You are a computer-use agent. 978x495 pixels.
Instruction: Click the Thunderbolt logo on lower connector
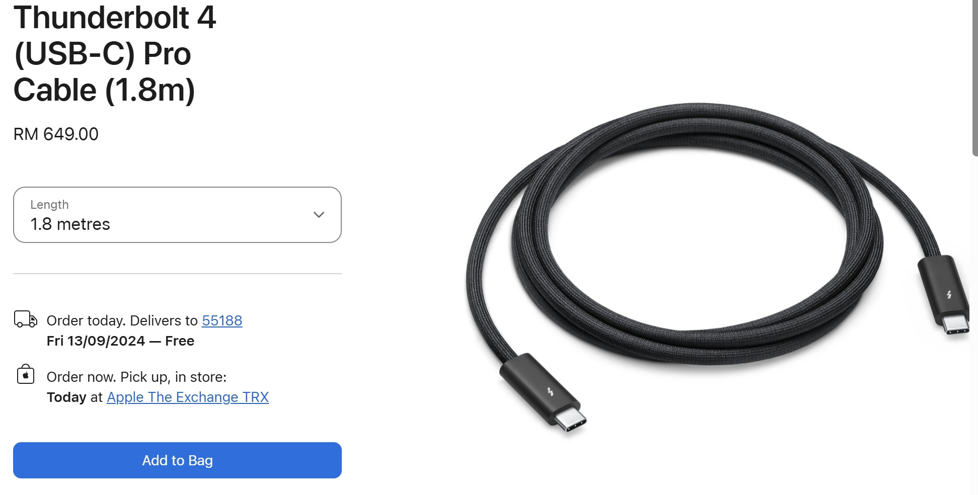[x=550, y=391]
